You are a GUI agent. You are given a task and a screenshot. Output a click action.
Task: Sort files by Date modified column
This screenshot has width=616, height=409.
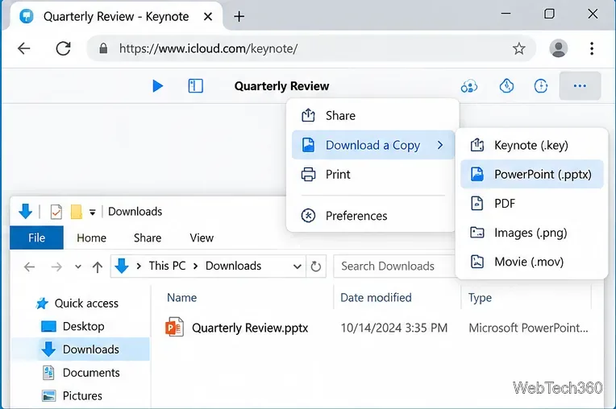click(376, 298)
